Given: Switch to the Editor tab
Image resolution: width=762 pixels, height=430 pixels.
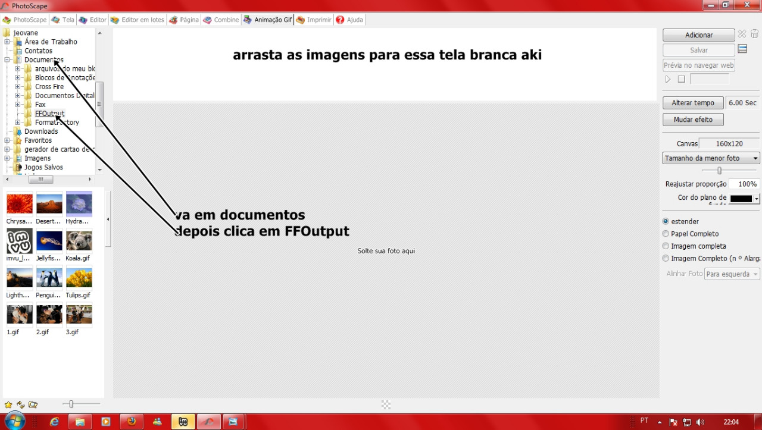Looking at the screenshot, I should [92, 20].
